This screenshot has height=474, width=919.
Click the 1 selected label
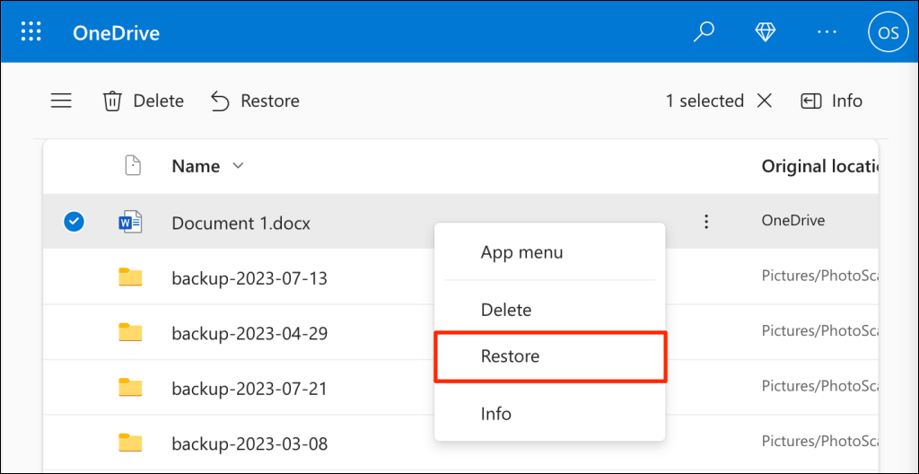[705, 101]
